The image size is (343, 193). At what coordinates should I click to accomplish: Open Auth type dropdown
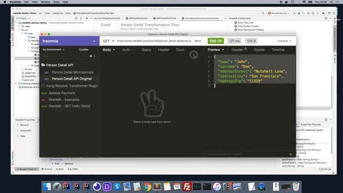pos(128,50)
